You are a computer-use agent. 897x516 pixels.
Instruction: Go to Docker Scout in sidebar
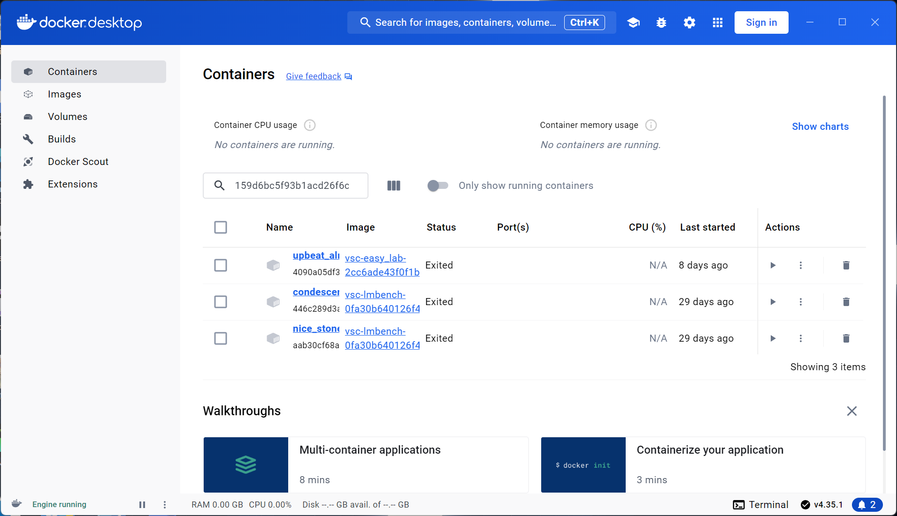[89, 162]
